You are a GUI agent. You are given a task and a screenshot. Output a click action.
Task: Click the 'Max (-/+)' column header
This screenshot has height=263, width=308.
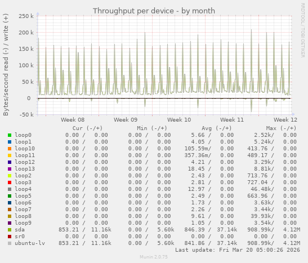[281, 128]
